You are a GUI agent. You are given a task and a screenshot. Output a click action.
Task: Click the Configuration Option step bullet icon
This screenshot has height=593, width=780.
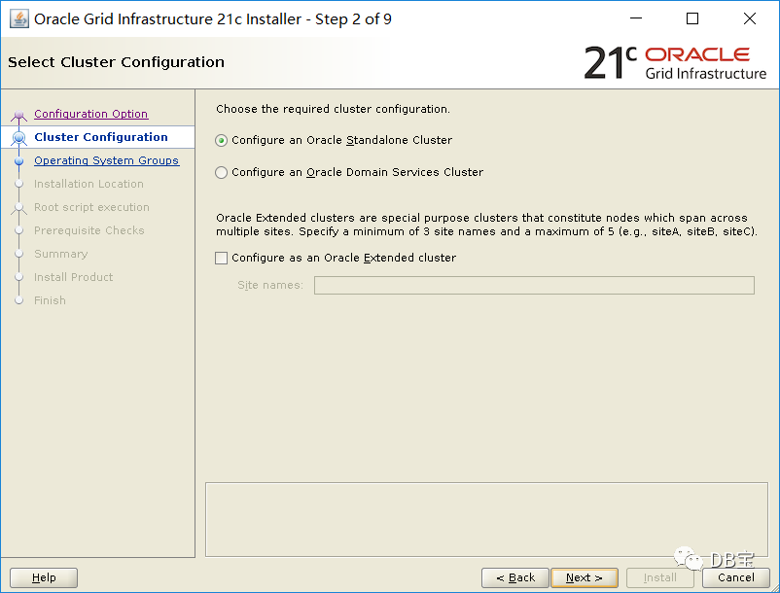[x=18, y=116]
